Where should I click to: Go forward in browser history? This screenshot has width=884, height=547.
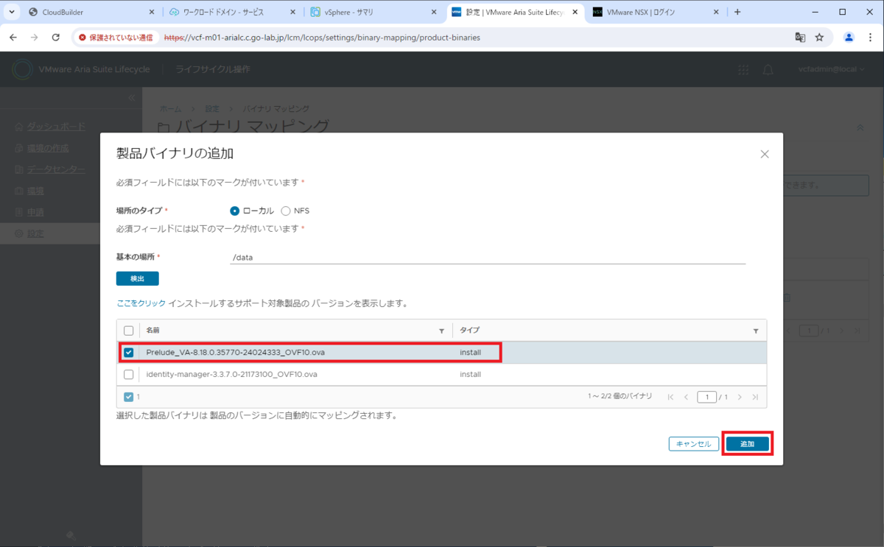click(x=34, y=38)
